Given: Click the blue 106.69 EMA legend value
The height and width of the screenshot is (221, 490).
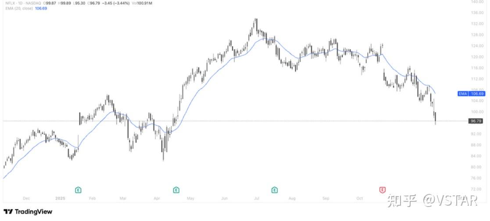Looking at the screenshot, I should pyautogui.click(x=41, y=8).
